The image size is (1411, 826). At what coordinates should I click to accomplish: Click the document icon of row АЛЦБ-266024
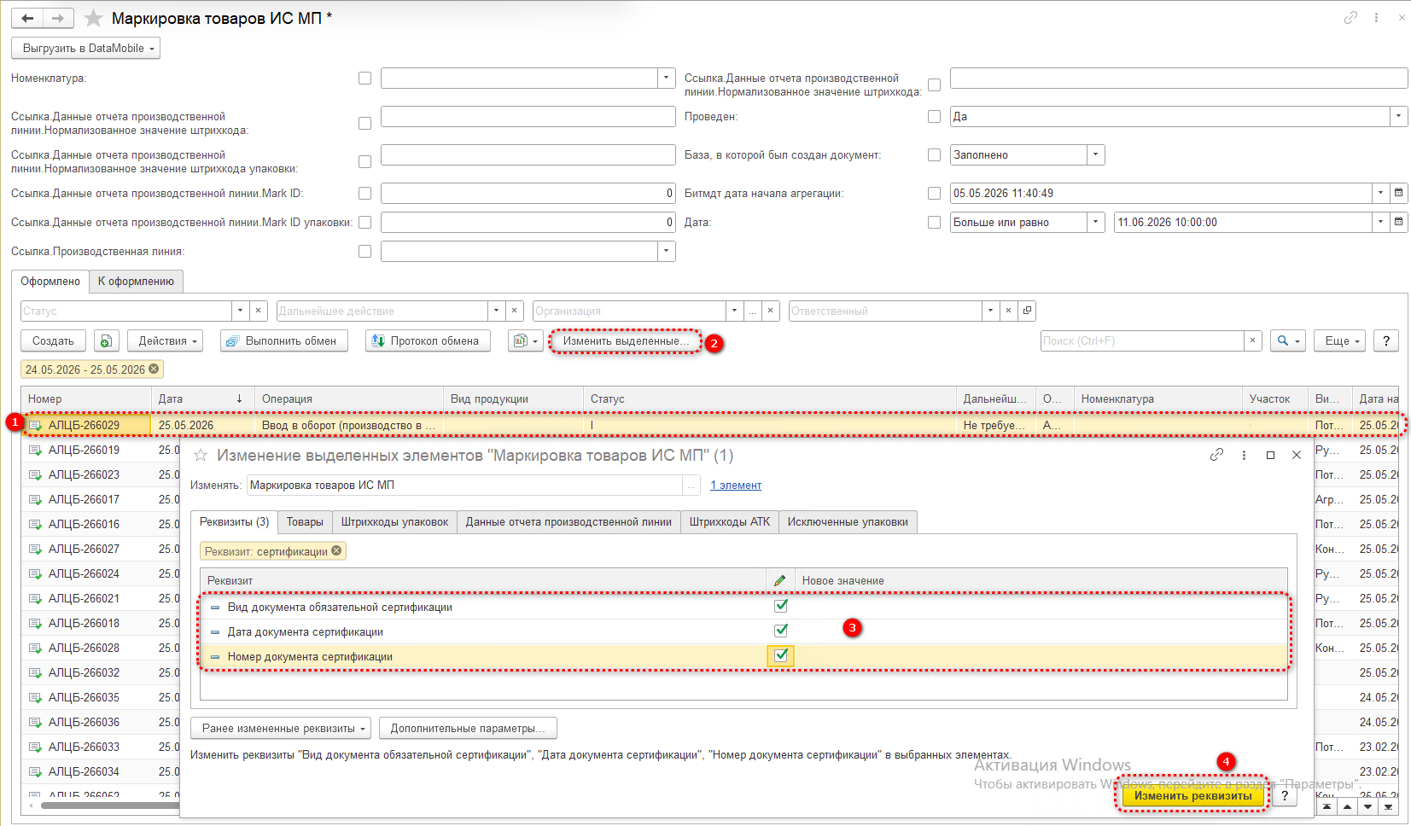tap(36, 573)
